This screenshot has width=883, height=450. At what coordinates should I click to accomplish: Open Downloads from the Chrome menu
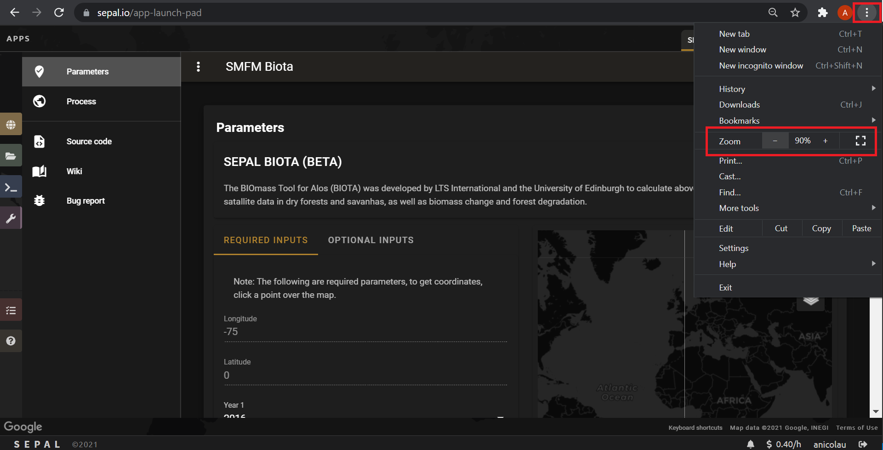click(788, 105)
